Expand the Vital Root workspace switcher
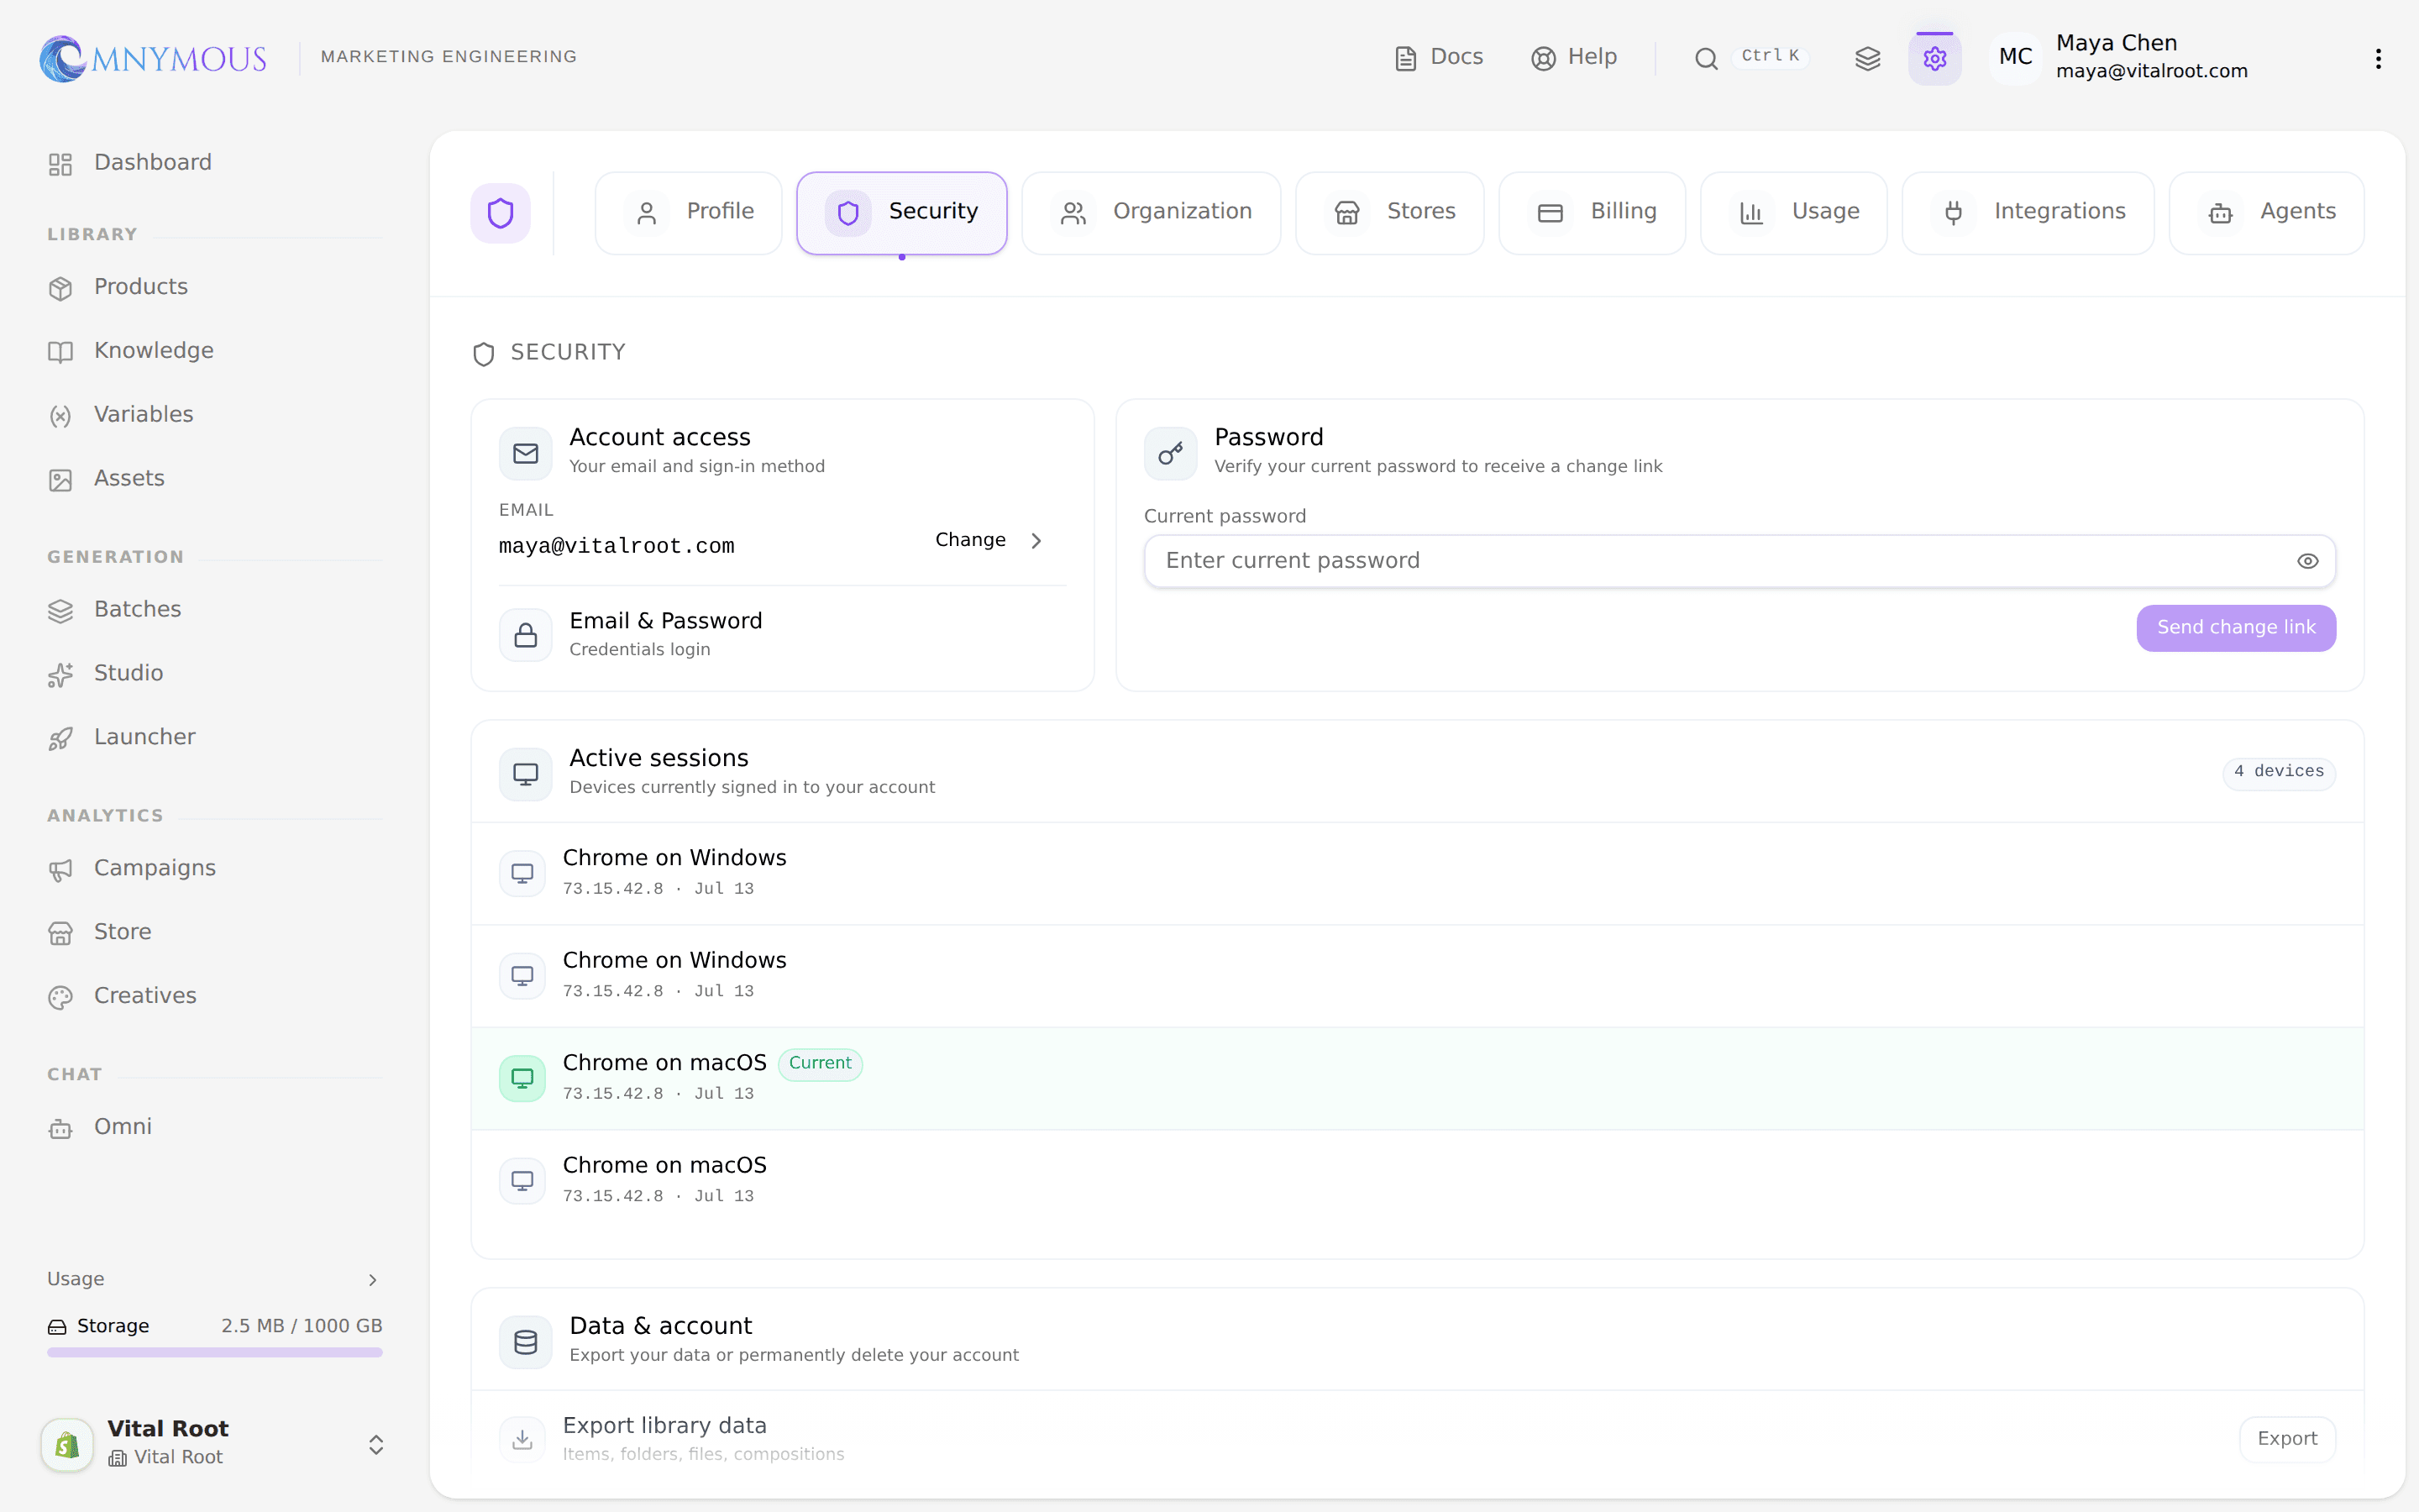The height and width of the screenshot is (1512, 2419). pos(375,1444)
